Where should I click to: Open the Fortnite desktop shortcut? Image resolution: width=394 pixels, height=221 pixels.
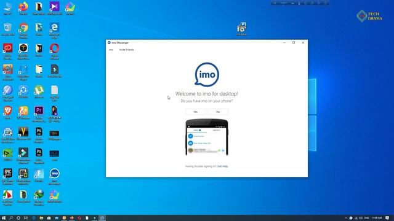click(x=39, y=175)
